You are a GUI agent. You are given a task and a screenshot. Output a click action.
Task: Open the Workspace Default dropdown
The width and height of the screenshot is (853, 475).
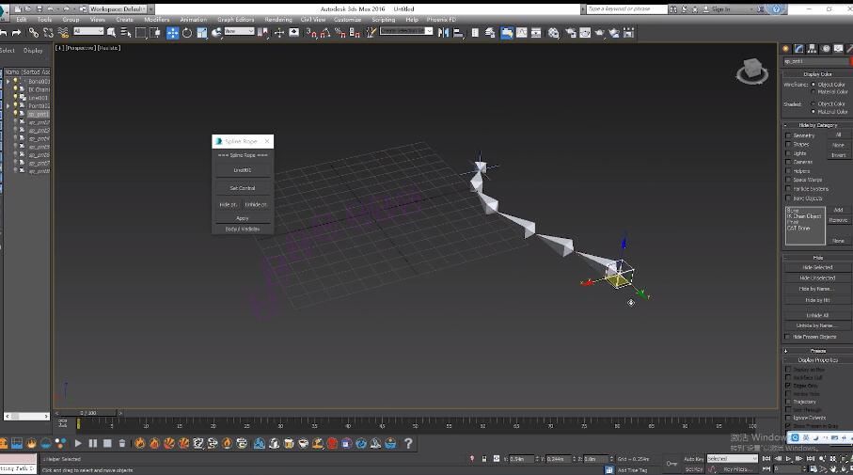tap(117, 9)
